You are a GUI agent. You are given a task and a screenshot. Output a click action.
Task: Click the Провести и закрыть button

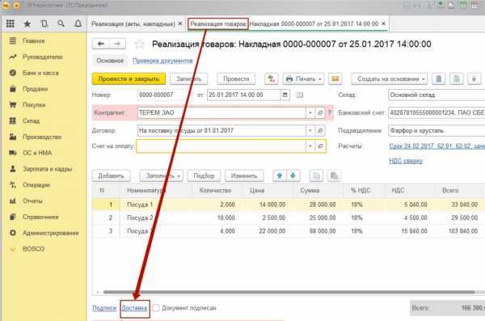click(x=129, y=79)
